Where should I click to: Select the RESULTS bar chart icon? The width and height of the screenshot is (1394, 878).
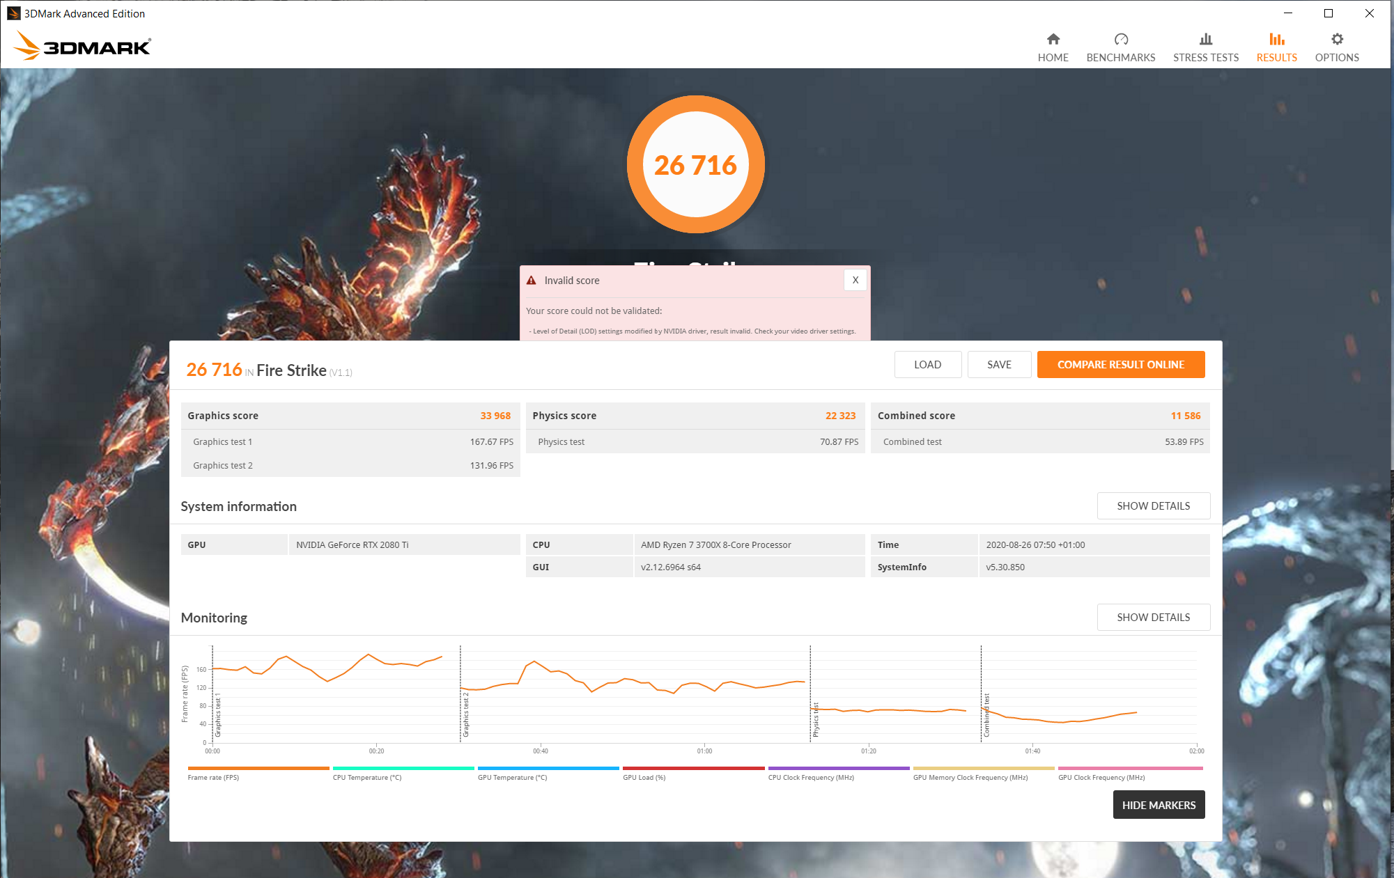click(1276, 39)
